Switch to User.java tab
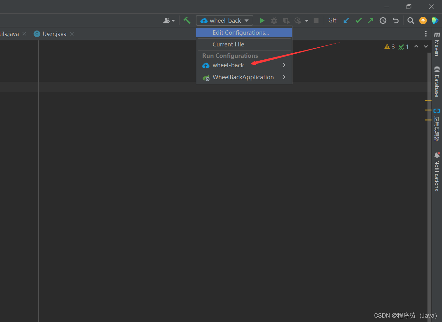 tap(54, 34)
